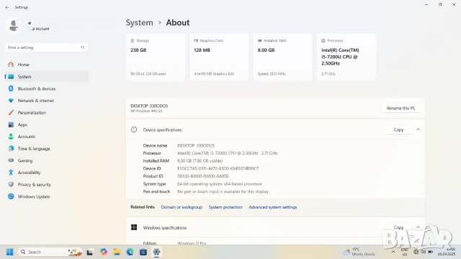Open the user account avatar
The image size is (461, 259).
pyautogui.click(x=13, y=26)
